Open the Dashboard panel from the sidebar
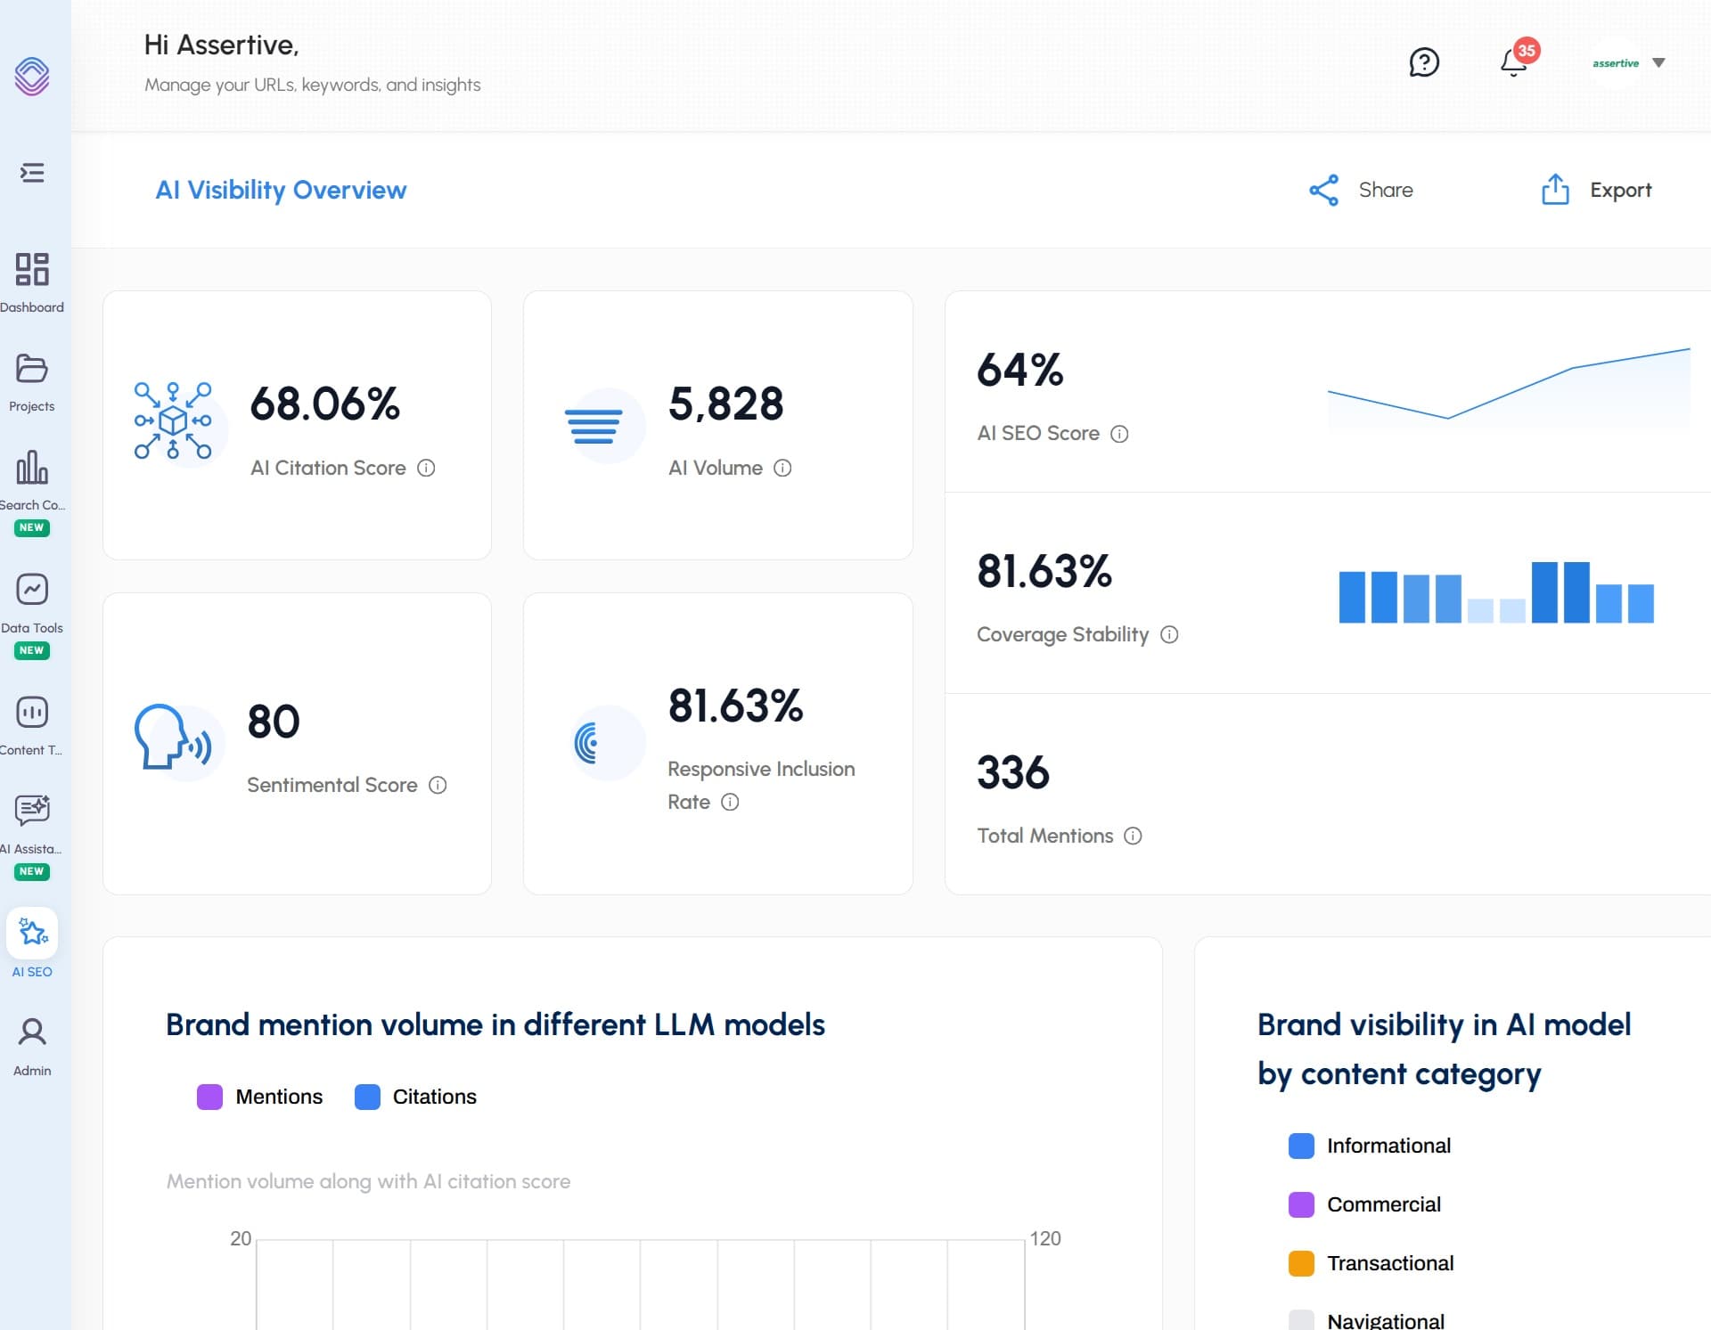The width and height of the screenshot is (1711, 1330). coord(33,281)
